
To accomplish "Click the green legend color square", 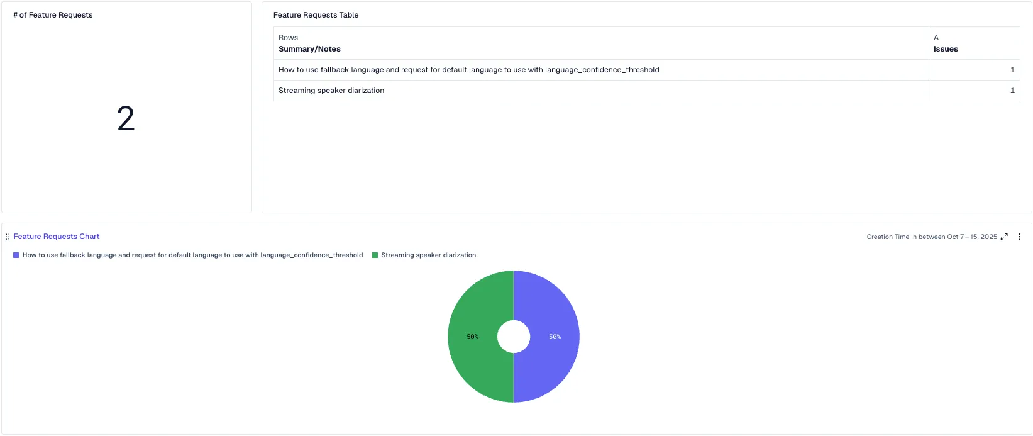I will click(375, 255).
